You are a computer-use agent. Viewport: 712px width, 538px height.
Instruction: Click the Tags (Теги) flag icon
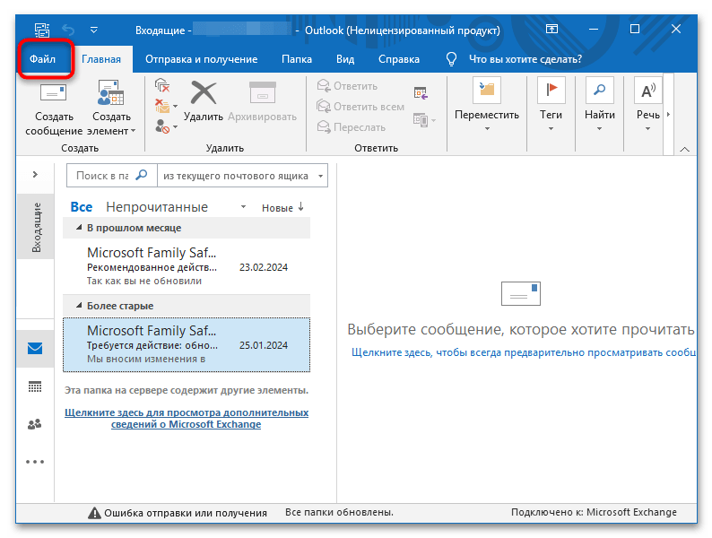click(551, 91)
